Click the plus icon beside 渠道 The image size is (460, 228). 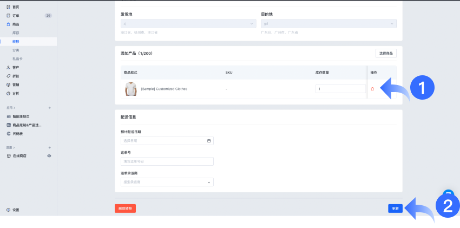(50, 147)
